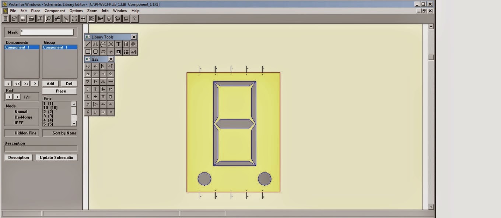Screen dimensions: 501x218
Task: Select IEEE display mode
Action: coord(19,123)
